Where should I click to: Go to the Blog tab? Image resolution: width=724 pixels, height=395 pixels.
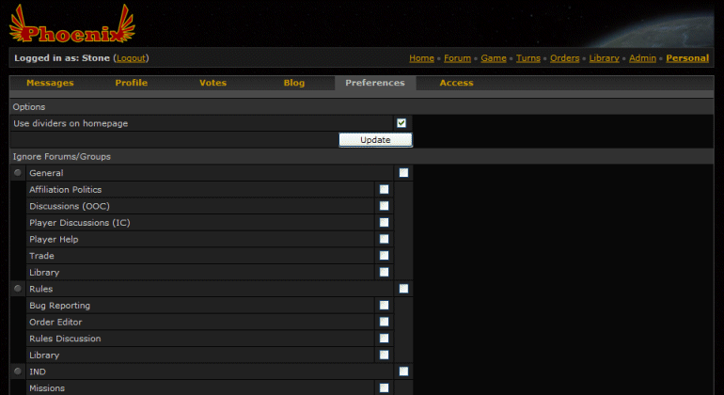pos(294,83)
